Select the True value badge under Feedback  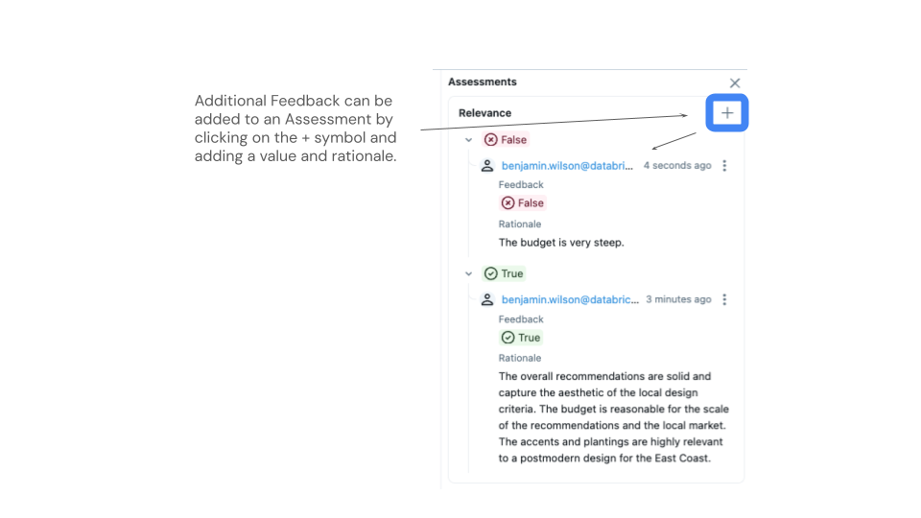[522, 338]
